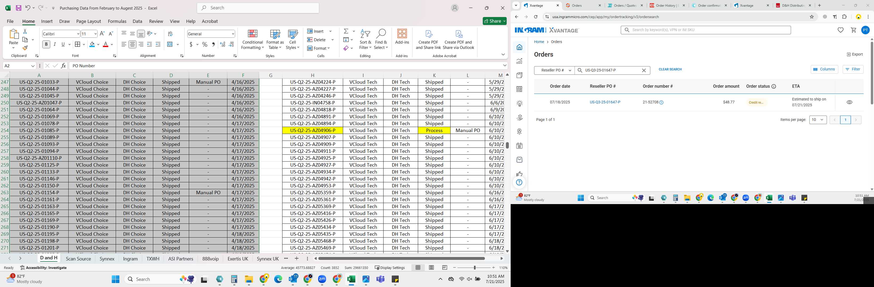
Task: Open the General number format dropdown
Action: click(233, 34)
